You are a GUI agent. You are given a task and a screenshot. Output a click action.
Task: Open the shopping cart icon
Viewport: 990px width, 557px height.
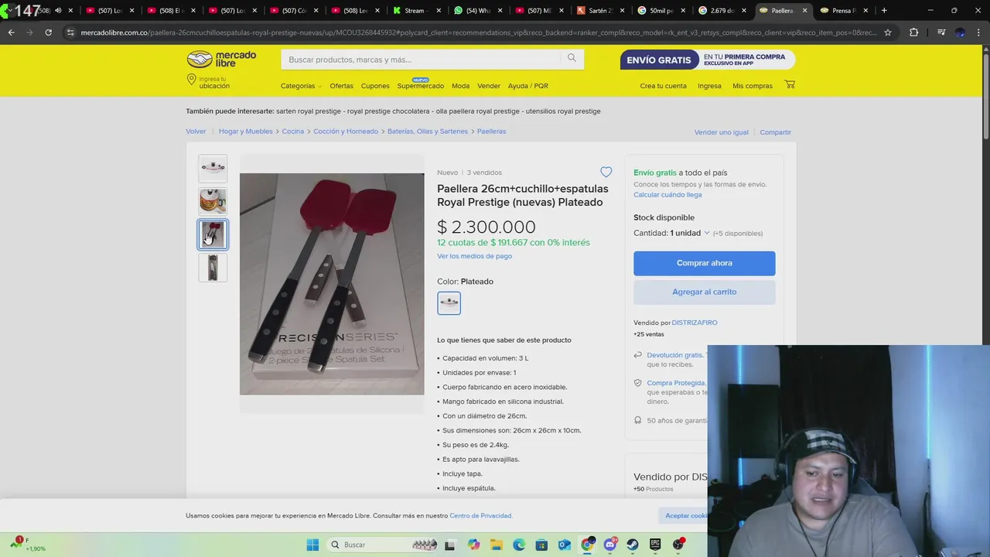[790, 84]
